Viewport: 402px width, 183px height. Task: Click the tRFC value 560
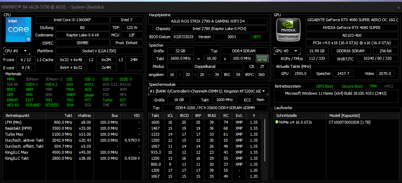(x=262, y=75)
